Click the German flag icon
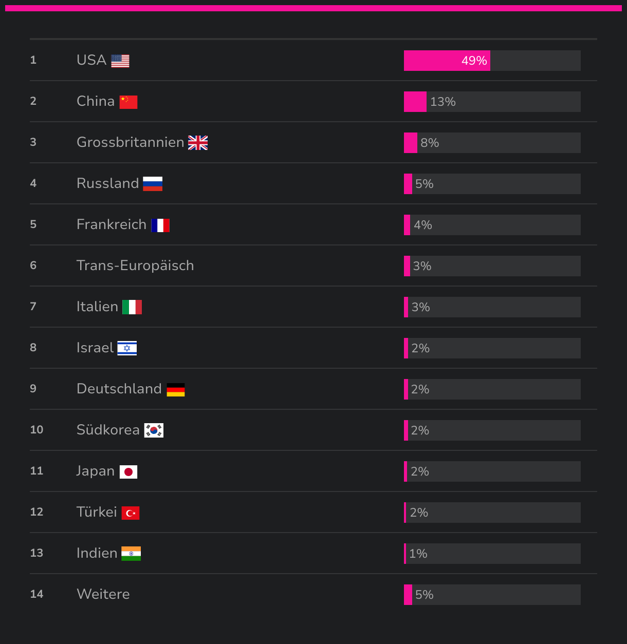Viewport: 627px width, 644px height. 176,390
